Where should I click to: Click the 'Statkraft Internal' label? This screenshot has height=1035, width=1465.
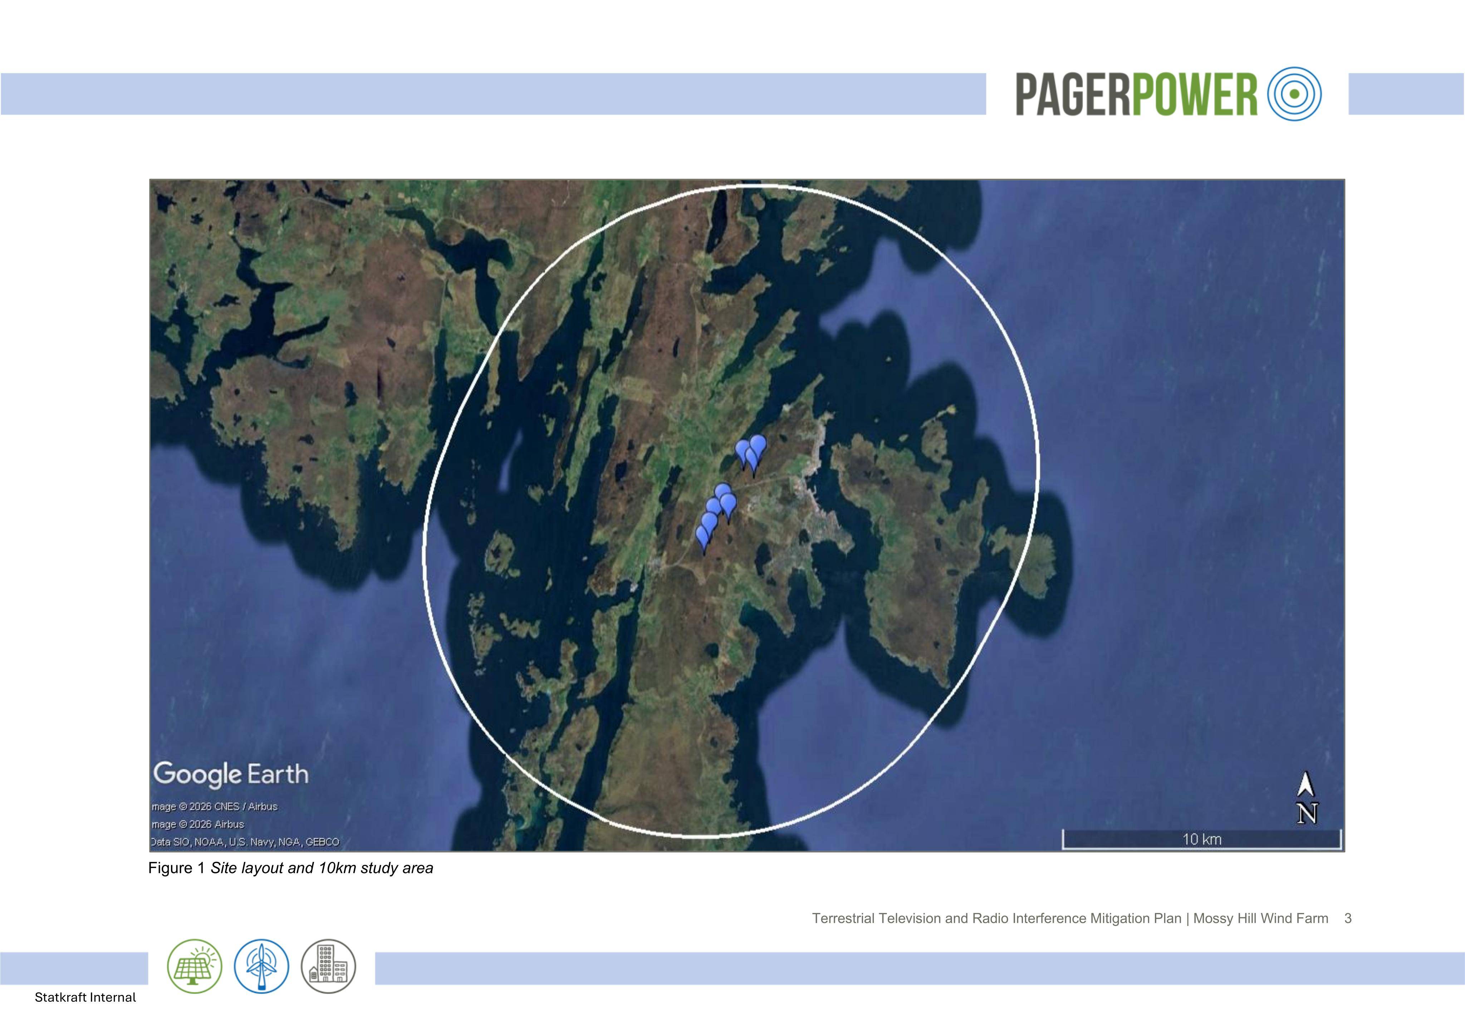pyautogui.click(x=85, y=997)
